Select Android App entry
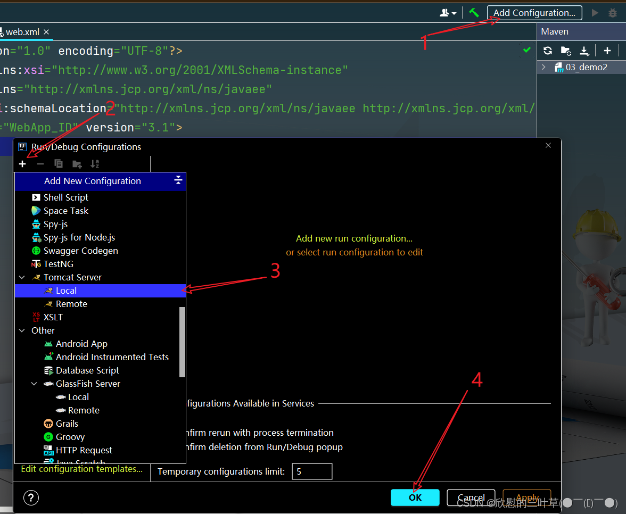626x514 pixels. click(x=81, y=344)
